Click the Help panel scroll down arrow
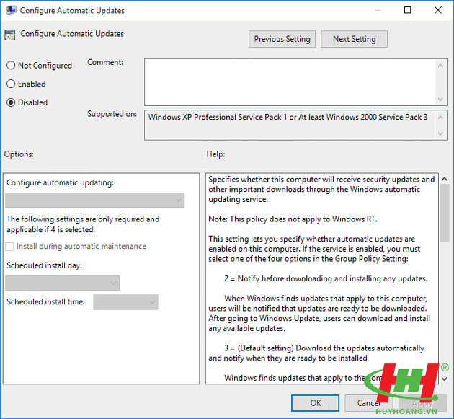The width and height of the screenshot is (454, 419). pos(444,379)
